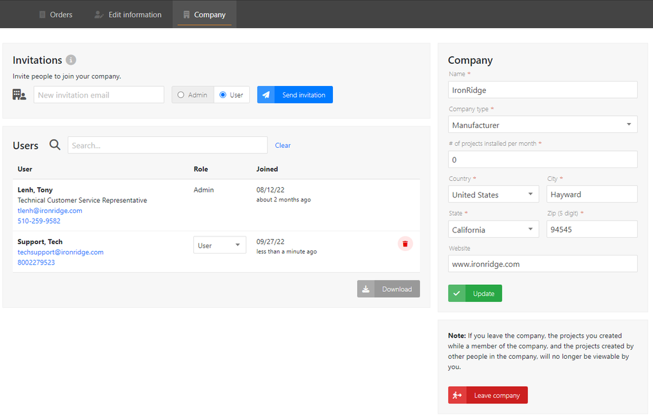The width and height of the screenshot is (653, 418).
Task: Delete user Tech Support with trash icon
Action: click(405, 244)
